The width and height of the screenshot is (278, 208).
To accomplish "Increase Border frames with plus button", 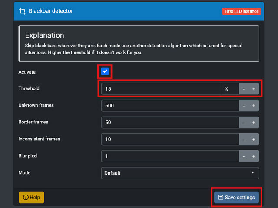I will [254, 123].
